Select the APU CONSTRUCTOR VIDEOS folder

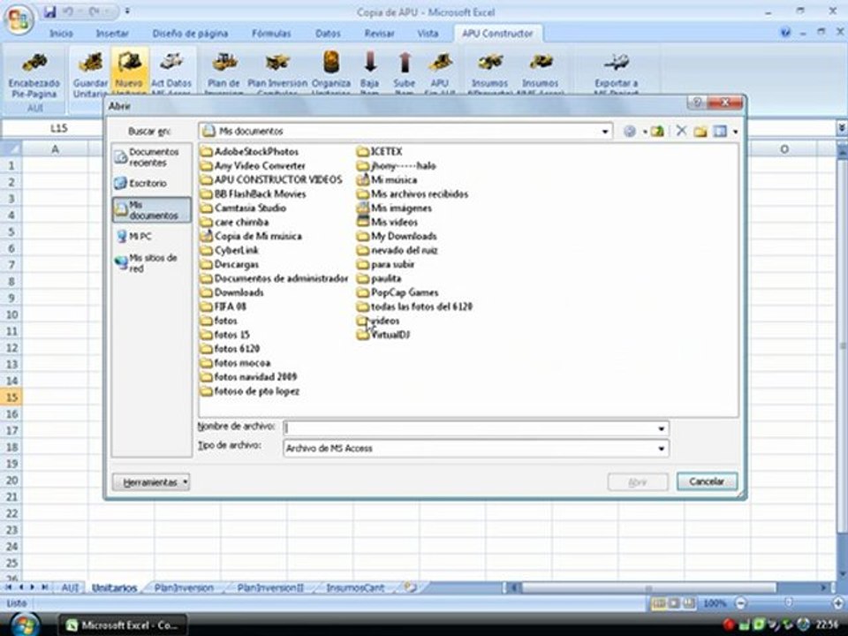pos(271,179)
